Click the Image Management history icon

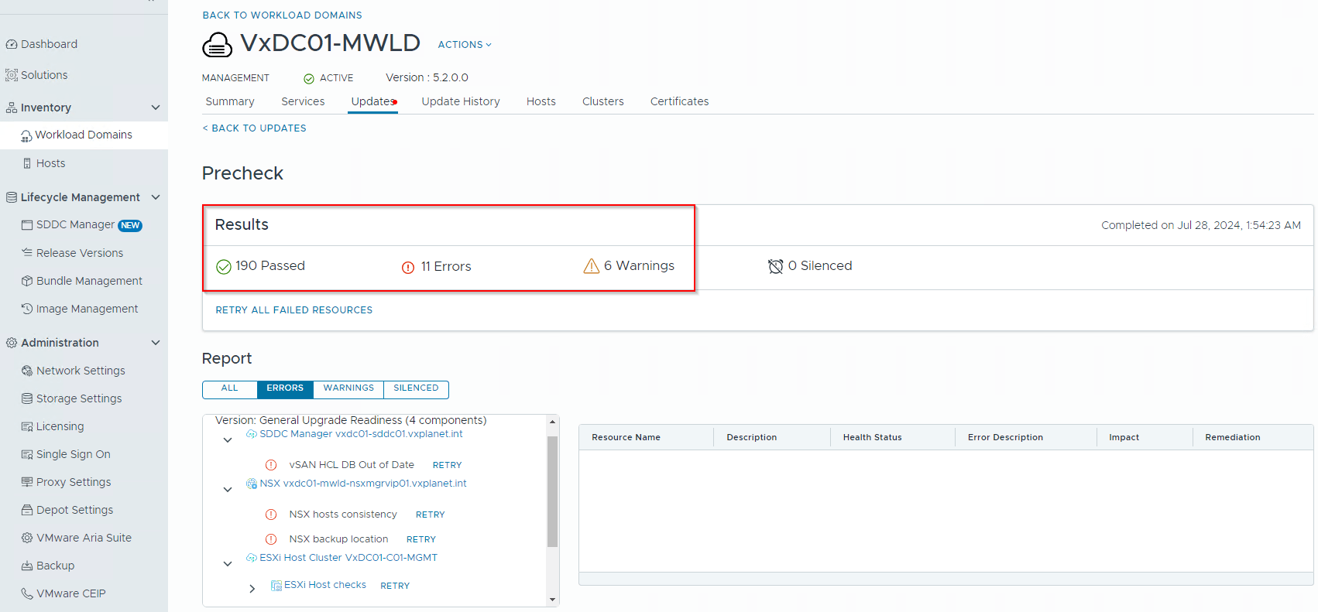(x=27, y=309)
